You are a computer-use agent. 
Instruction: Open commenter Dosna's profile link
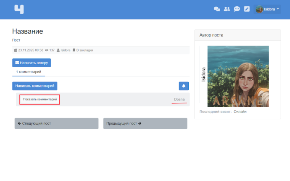[x=179, y=99]
